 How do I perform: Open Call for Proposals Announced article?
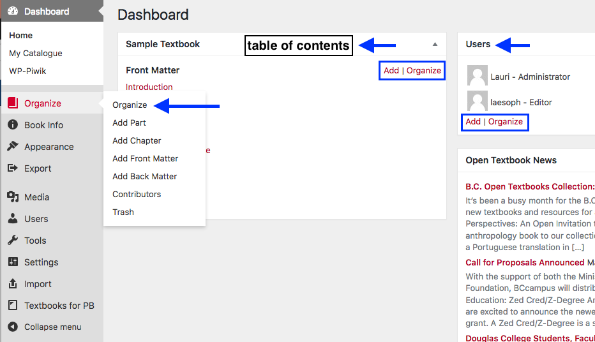(525, 262)
